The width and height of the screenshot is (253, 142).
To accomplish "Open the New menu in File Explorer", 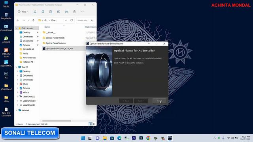I will 23,12.
